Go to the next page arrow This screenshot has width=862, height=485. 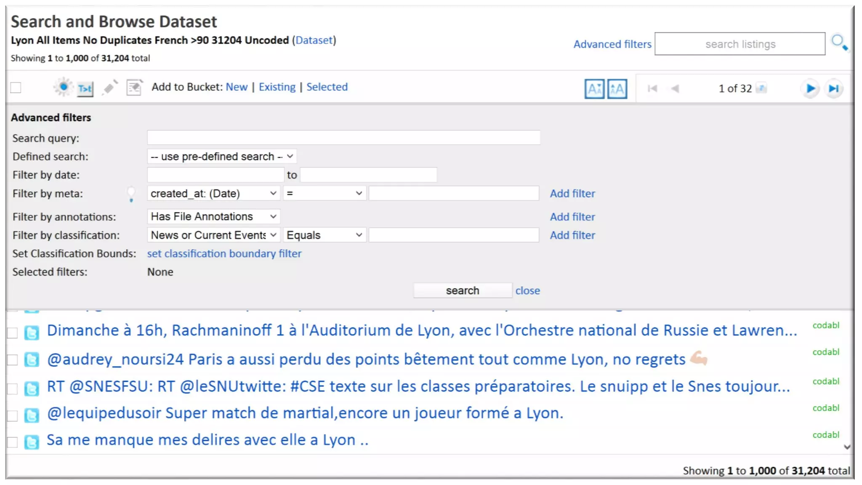[x=811, y=88]
